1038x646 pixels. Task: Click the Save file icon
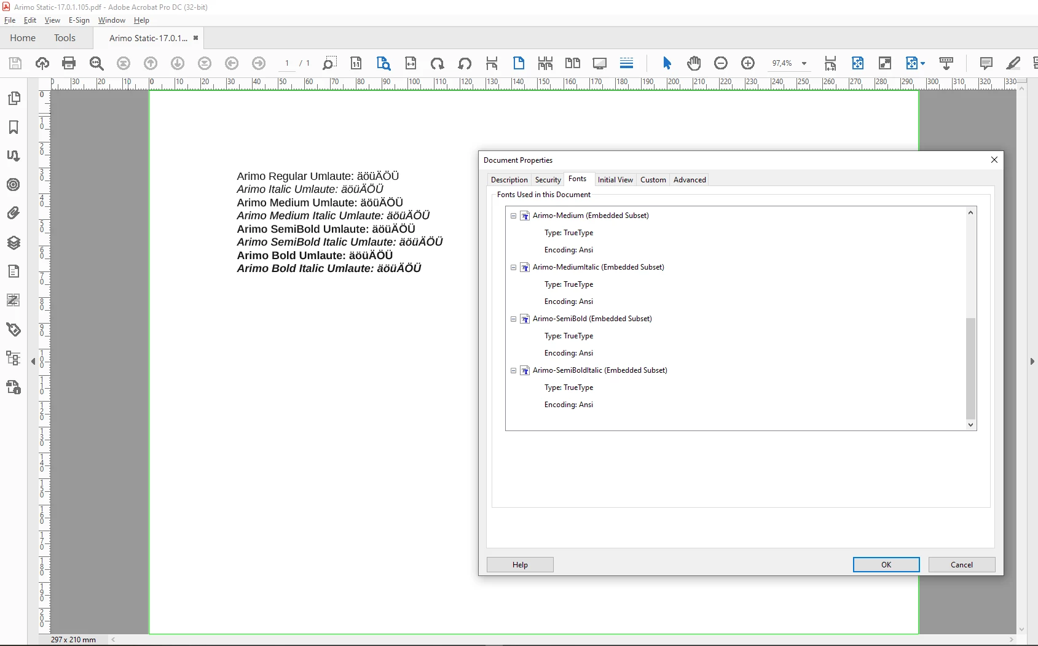pos(15,63)
